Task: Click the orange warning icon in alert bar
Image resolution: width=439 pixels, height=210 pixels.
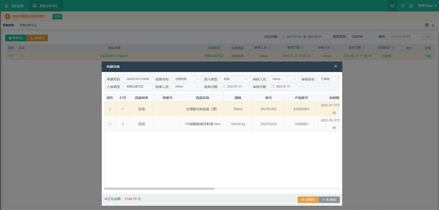Action: tap(8, 16)
